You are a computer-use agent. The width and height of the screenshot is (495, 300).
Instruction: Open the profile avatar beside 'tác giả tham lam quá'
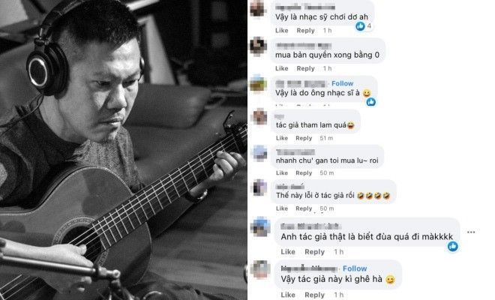pos(259,117)
